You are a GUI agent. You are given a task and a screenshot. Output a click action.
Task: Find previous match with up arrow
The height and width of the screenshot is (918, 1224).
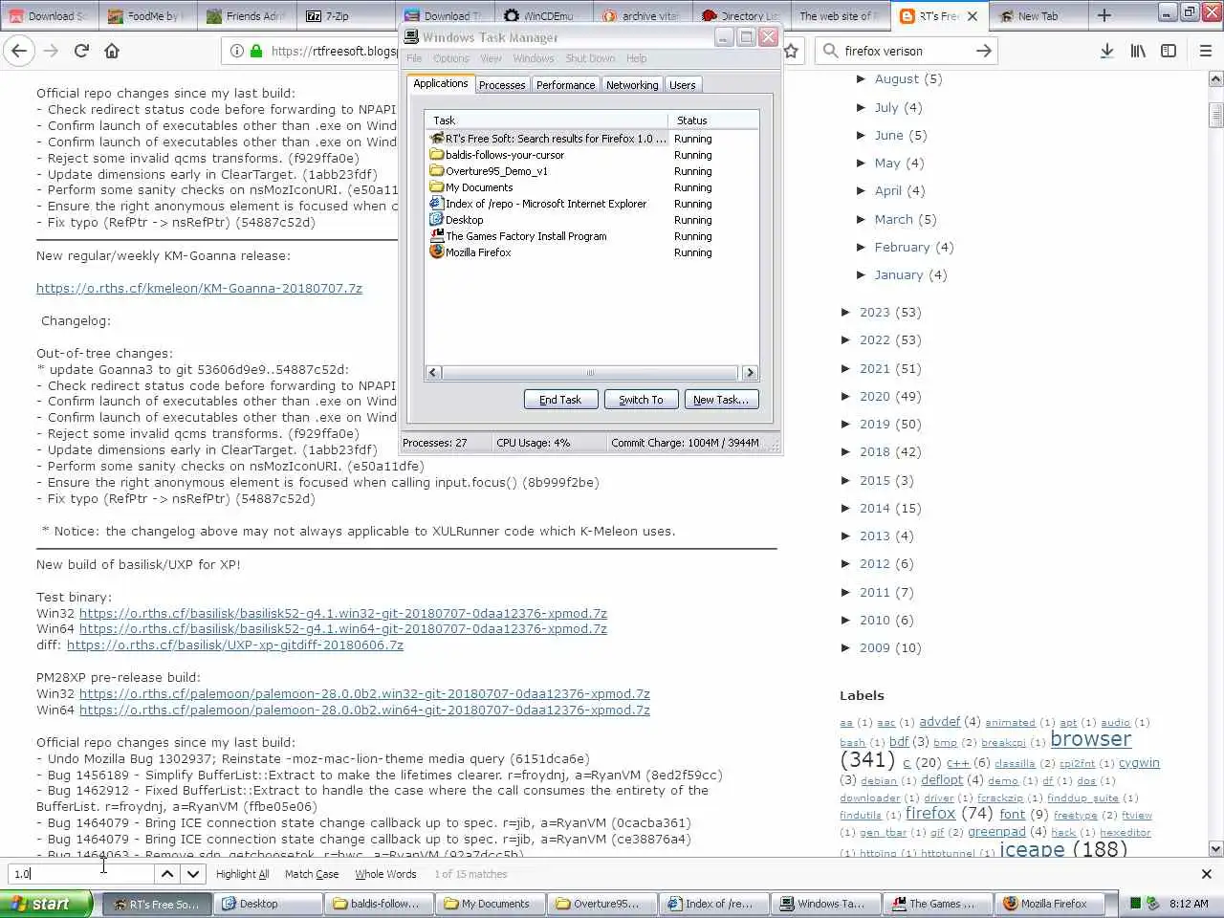(x=167, y=874)
